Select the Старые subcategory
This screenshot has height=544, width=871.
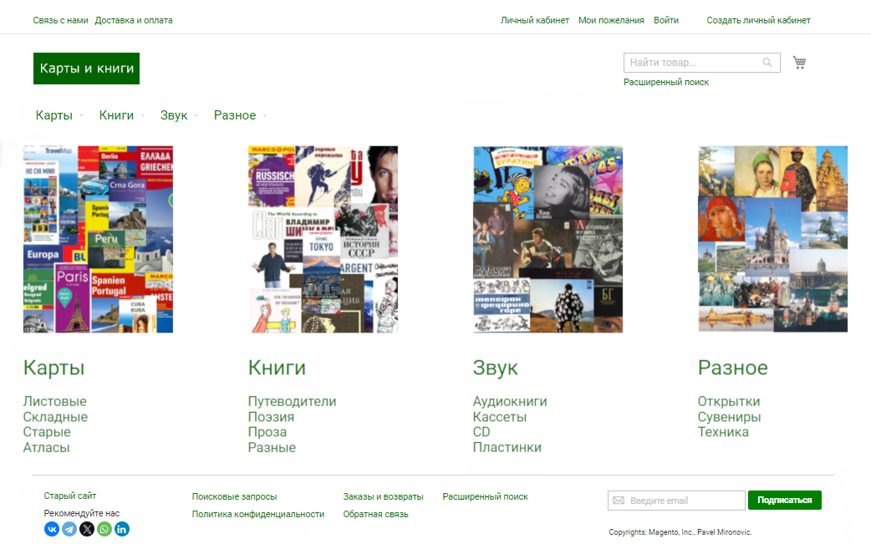47,432
